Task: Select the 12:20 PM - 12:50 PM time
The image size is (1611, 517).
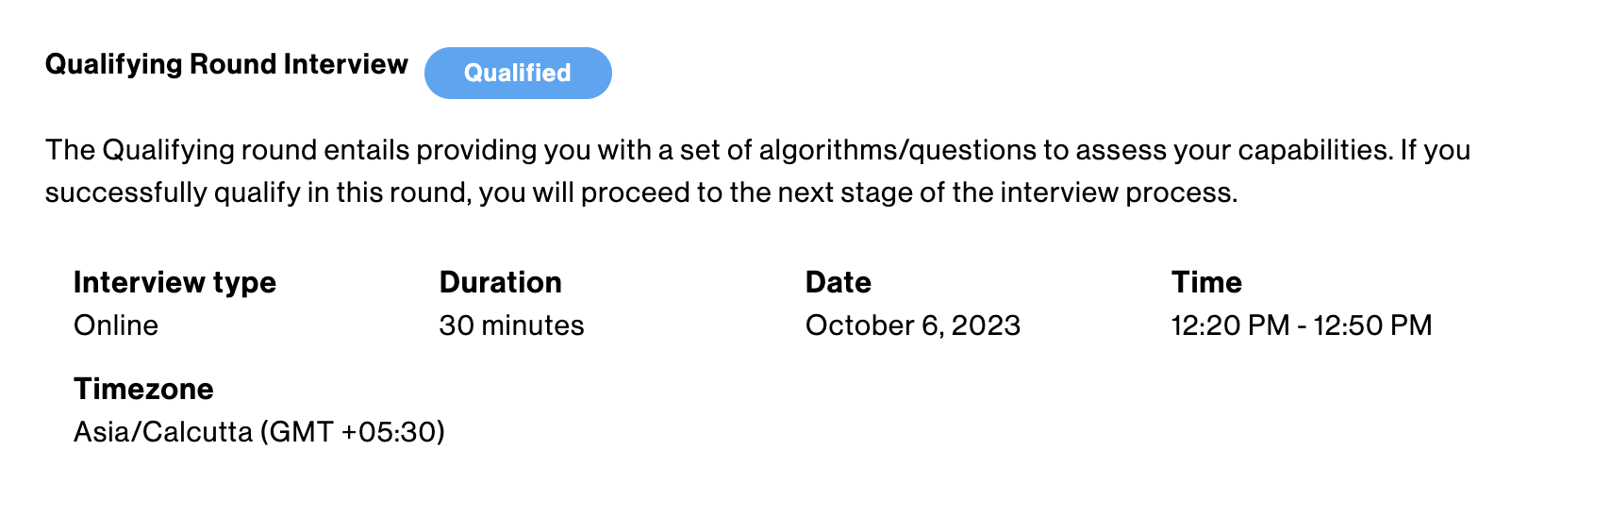Action: (1301, 325)
